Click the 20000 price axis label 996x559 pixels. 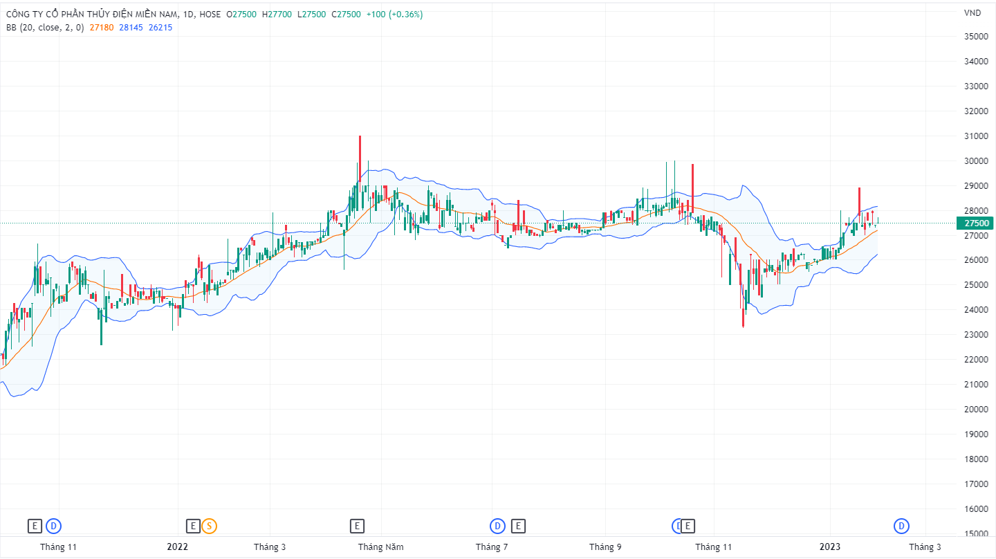tap(975, 410)
